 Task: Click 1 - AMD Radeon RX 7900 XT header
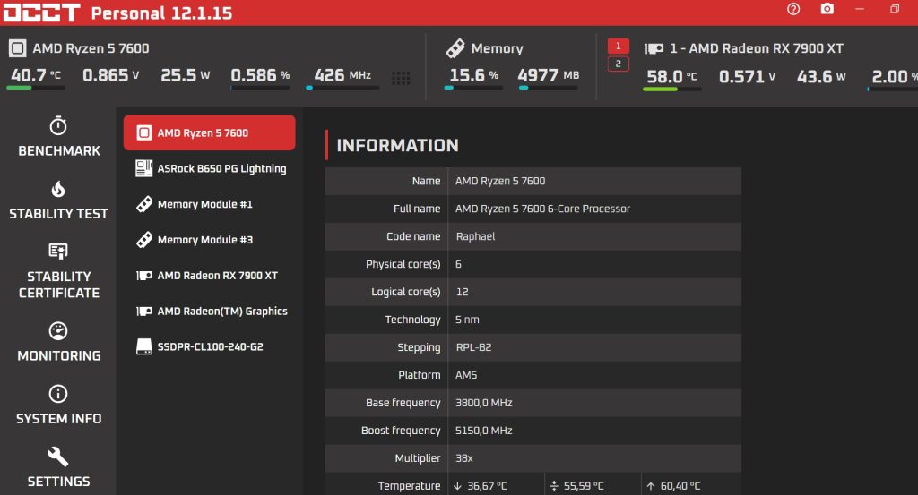[757, 48]
